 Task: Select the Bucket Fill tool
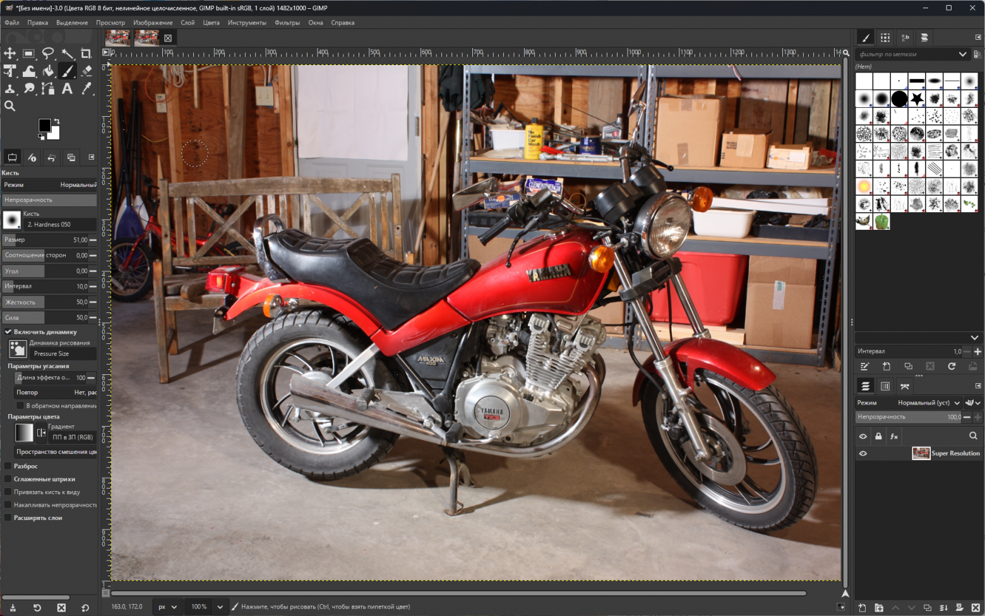click(x=48, y=71)
